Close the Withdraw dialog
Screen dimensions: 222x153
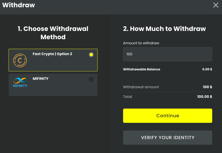[x=216, y=5]
